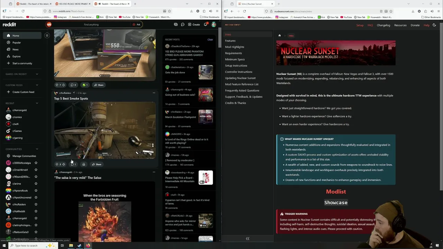Open Donate in Nuclear Sunset navbar

click(x=415, y=25)
